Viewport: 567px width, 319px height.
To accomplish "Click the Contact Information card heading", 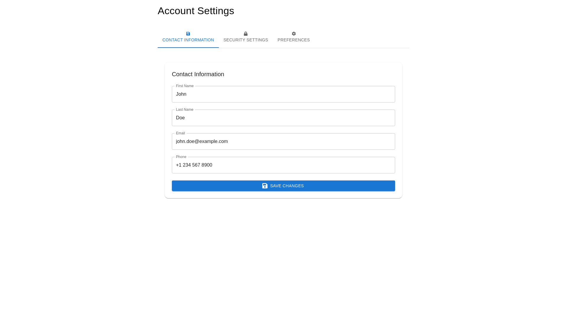I will (198, 74).
